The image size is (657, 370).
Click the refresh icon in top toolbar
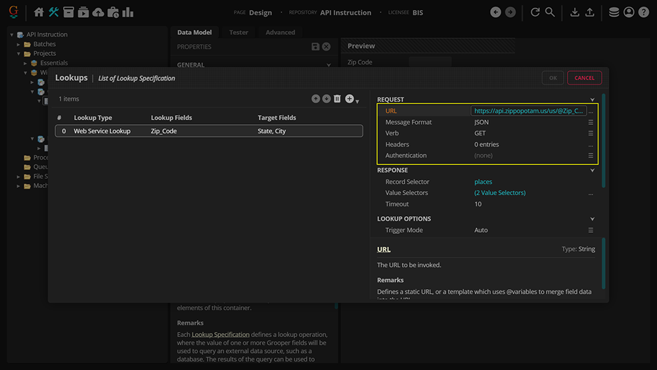pos(535,12)
